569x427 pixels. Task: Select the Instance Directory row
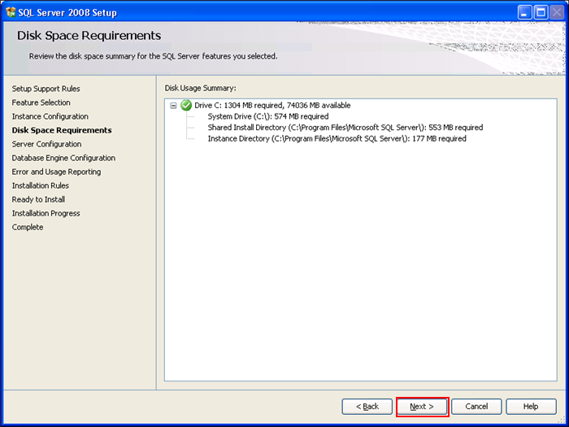pos(337,139)
